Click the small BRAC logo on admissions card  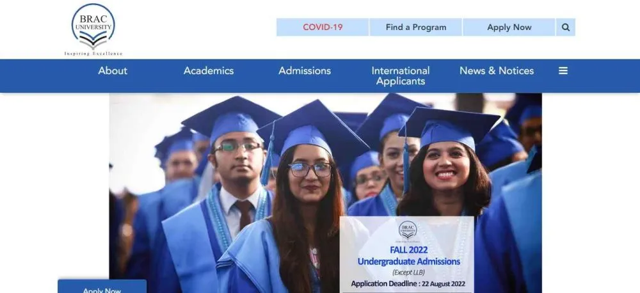click(x=407, y=230)
